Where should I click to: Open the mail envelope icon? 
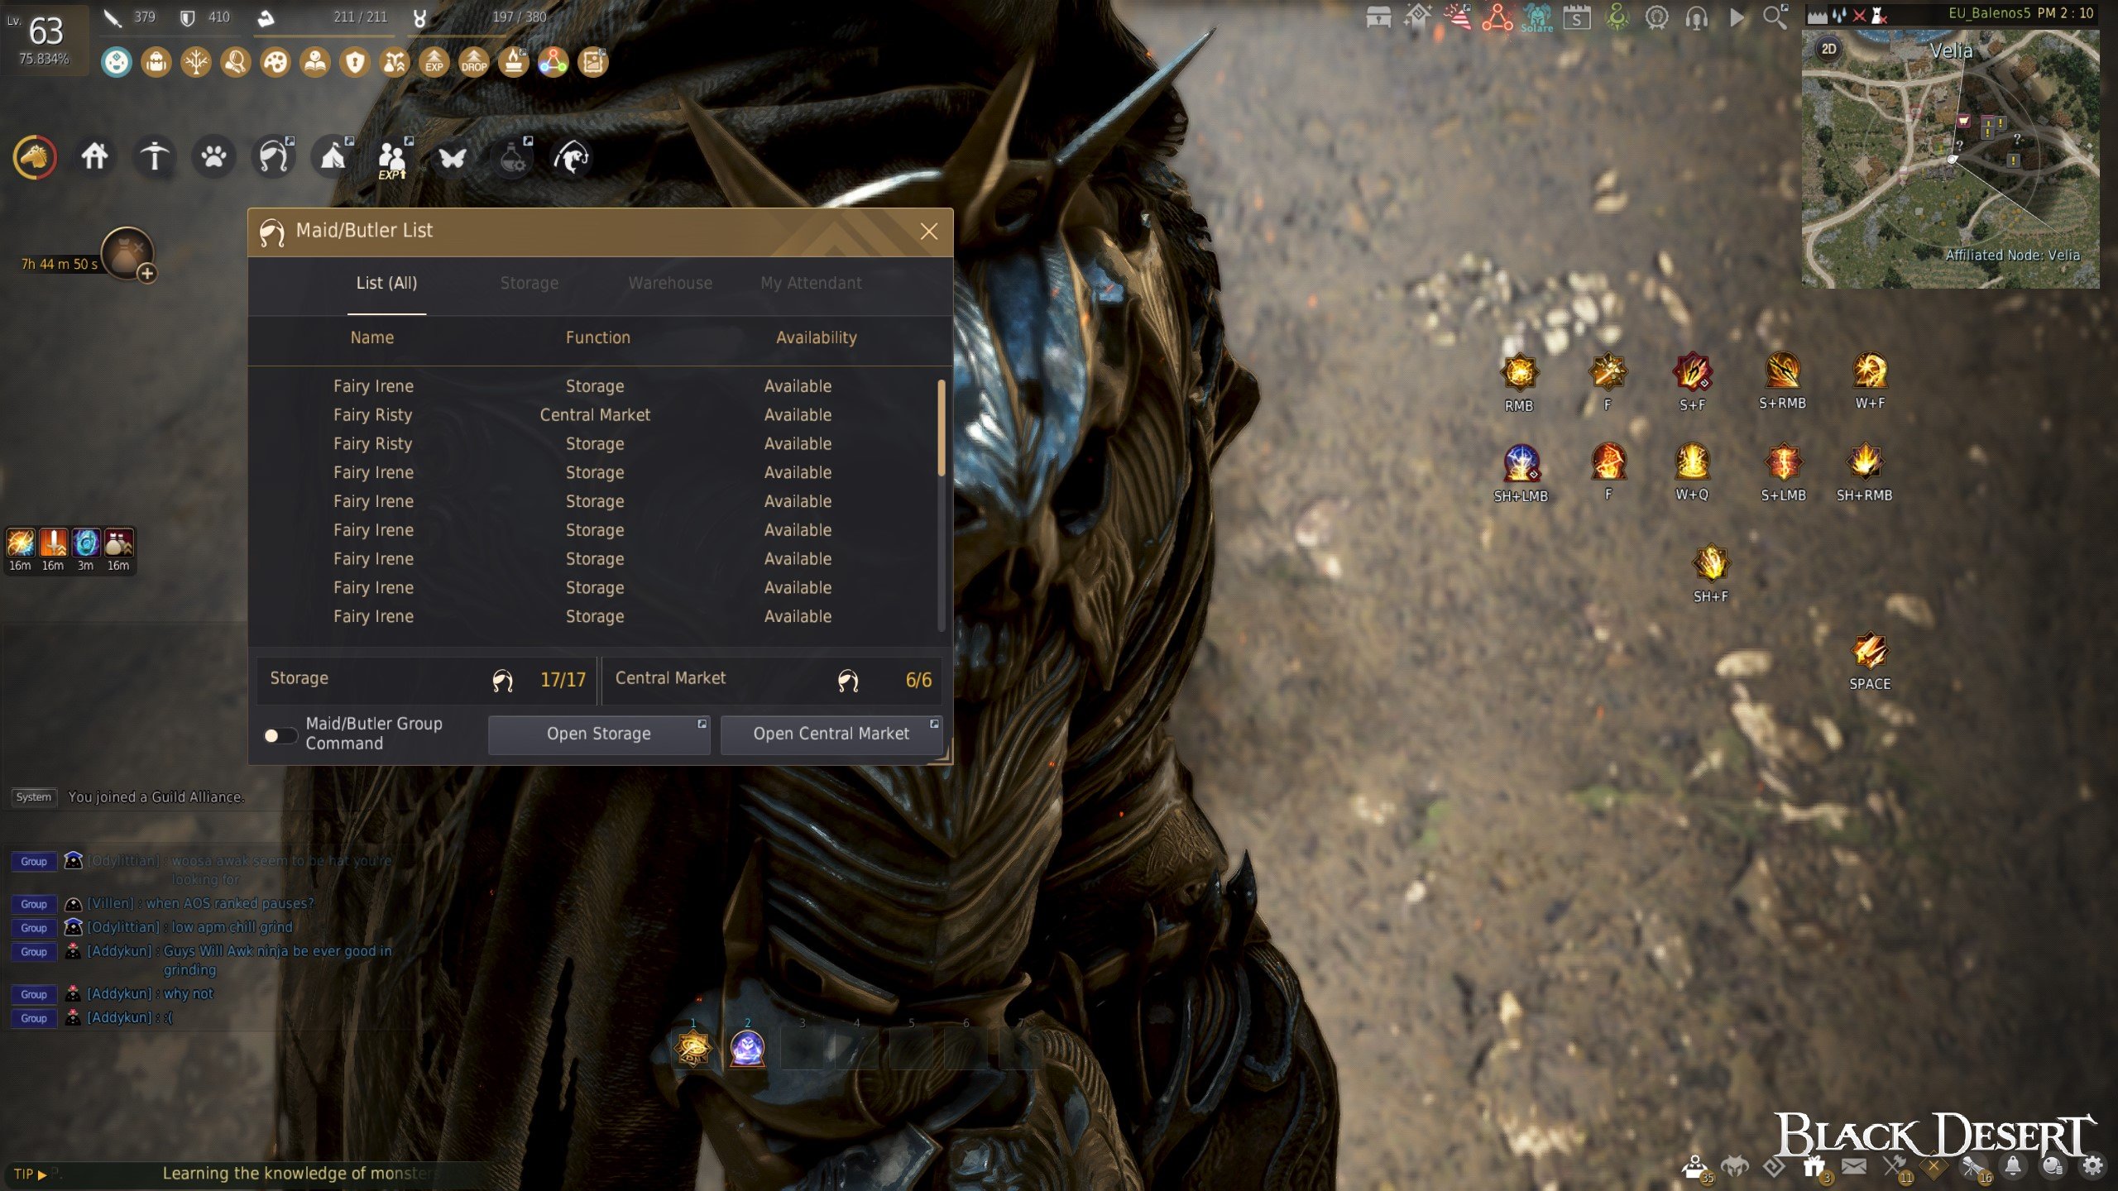1854,1166
